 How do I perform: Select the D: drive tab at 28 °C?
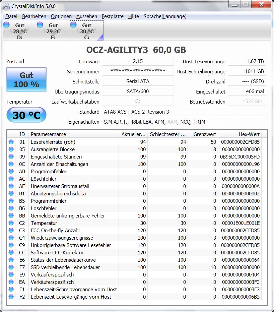pyautogui.click(x=20, y=31)
